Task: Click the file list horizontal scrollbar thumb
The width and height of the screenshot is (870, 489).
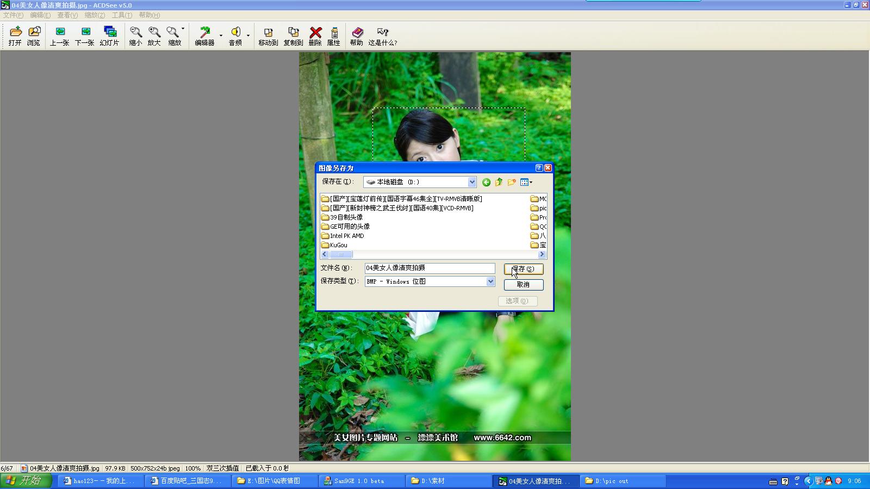Action: [341, 254]
